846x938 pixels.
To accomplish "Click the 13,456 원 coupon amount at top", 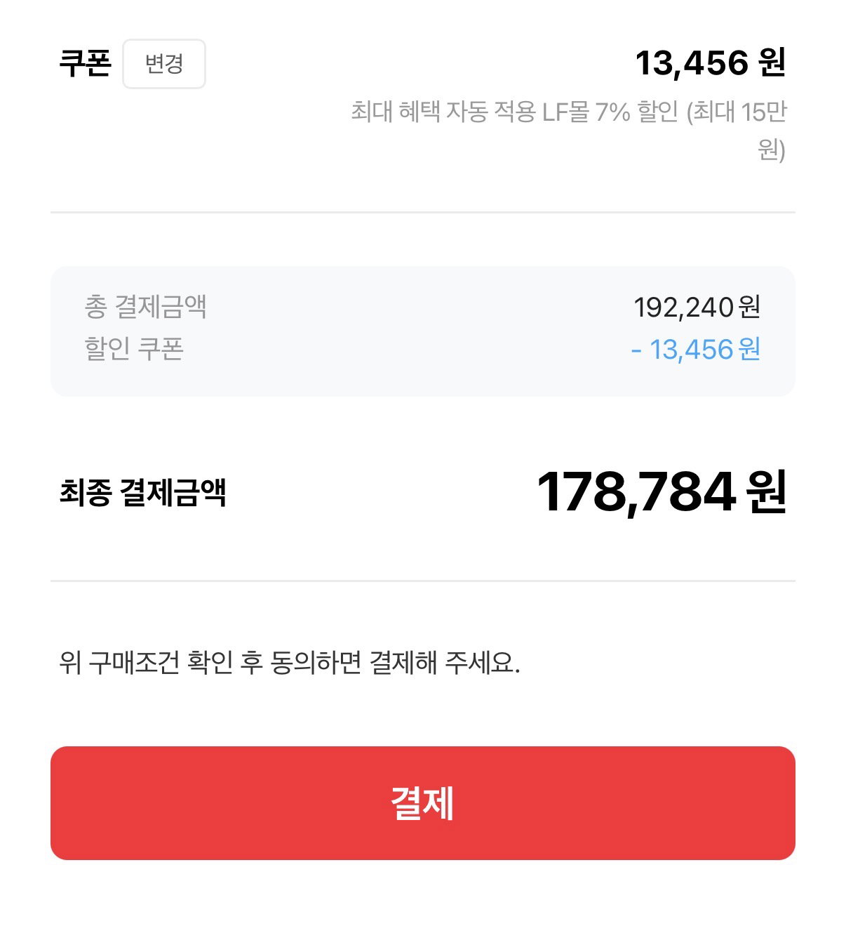I will point(710,63).
